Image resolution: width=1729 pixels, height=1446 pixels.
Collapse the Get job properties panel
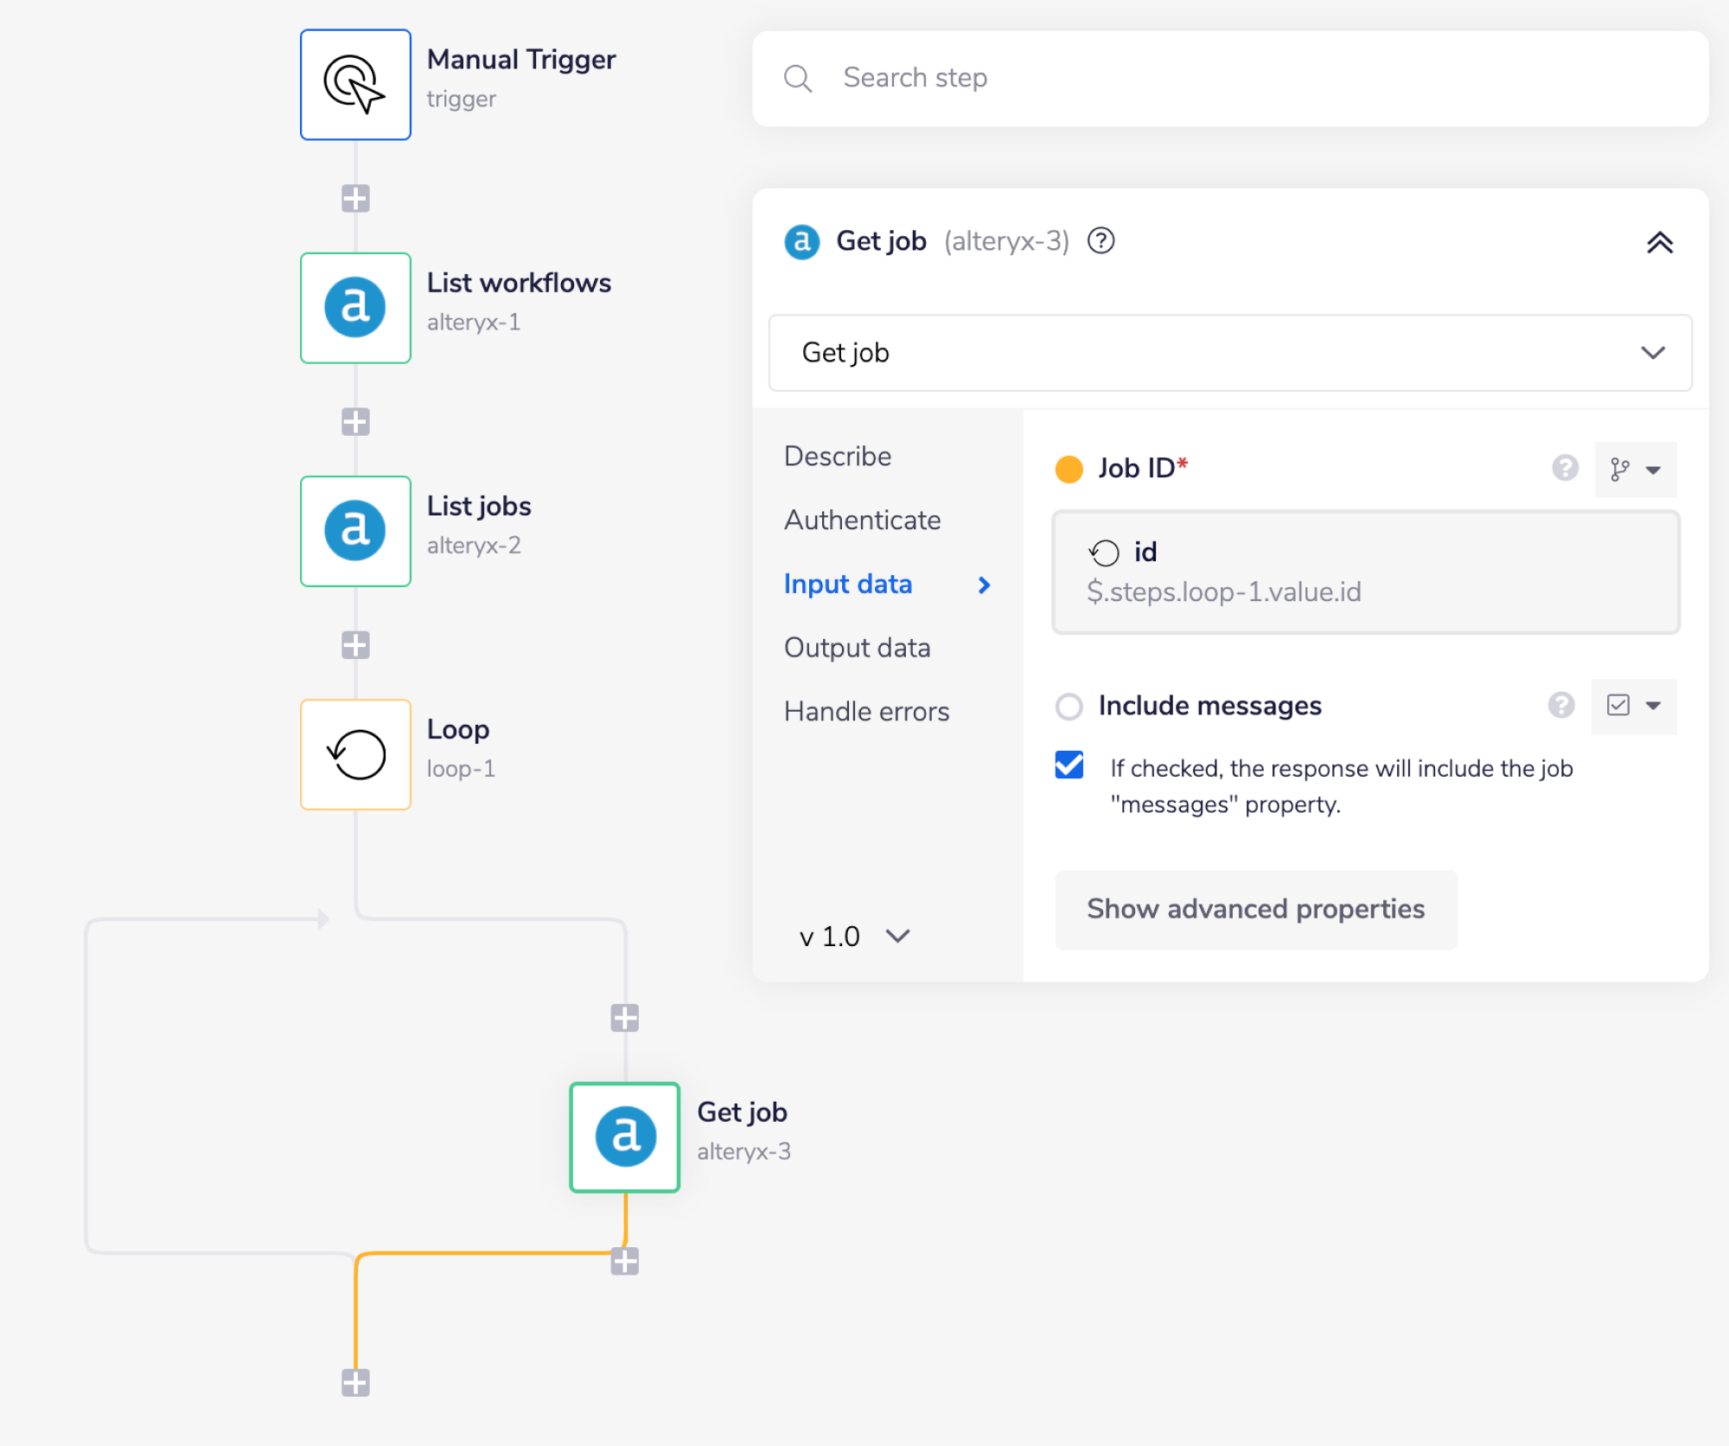click(x=1659, y=242)
